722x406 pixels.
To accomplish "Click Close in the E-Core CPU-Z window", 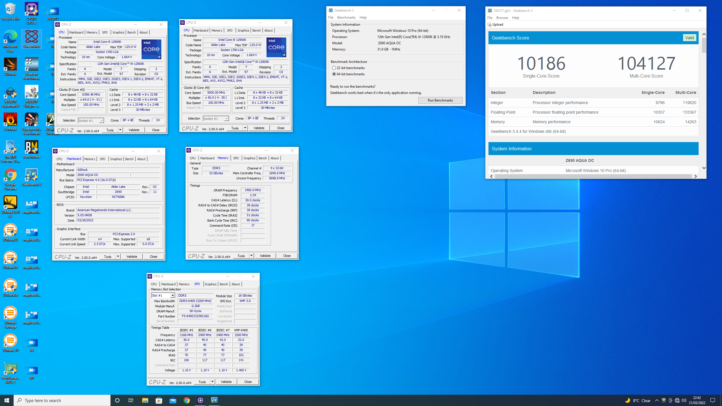I will tap(281, 128).
